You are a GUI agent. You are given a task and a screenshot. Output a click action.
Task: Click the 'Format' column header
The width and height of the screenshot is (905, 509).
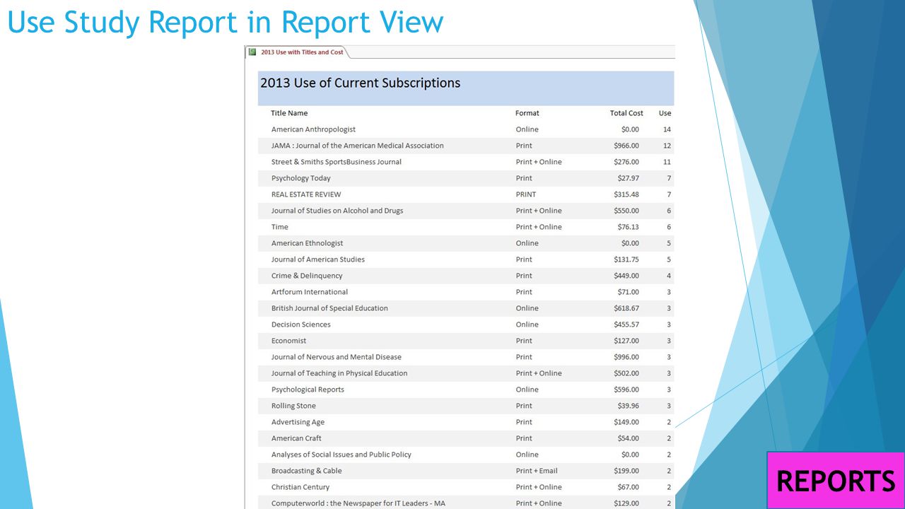527,113
